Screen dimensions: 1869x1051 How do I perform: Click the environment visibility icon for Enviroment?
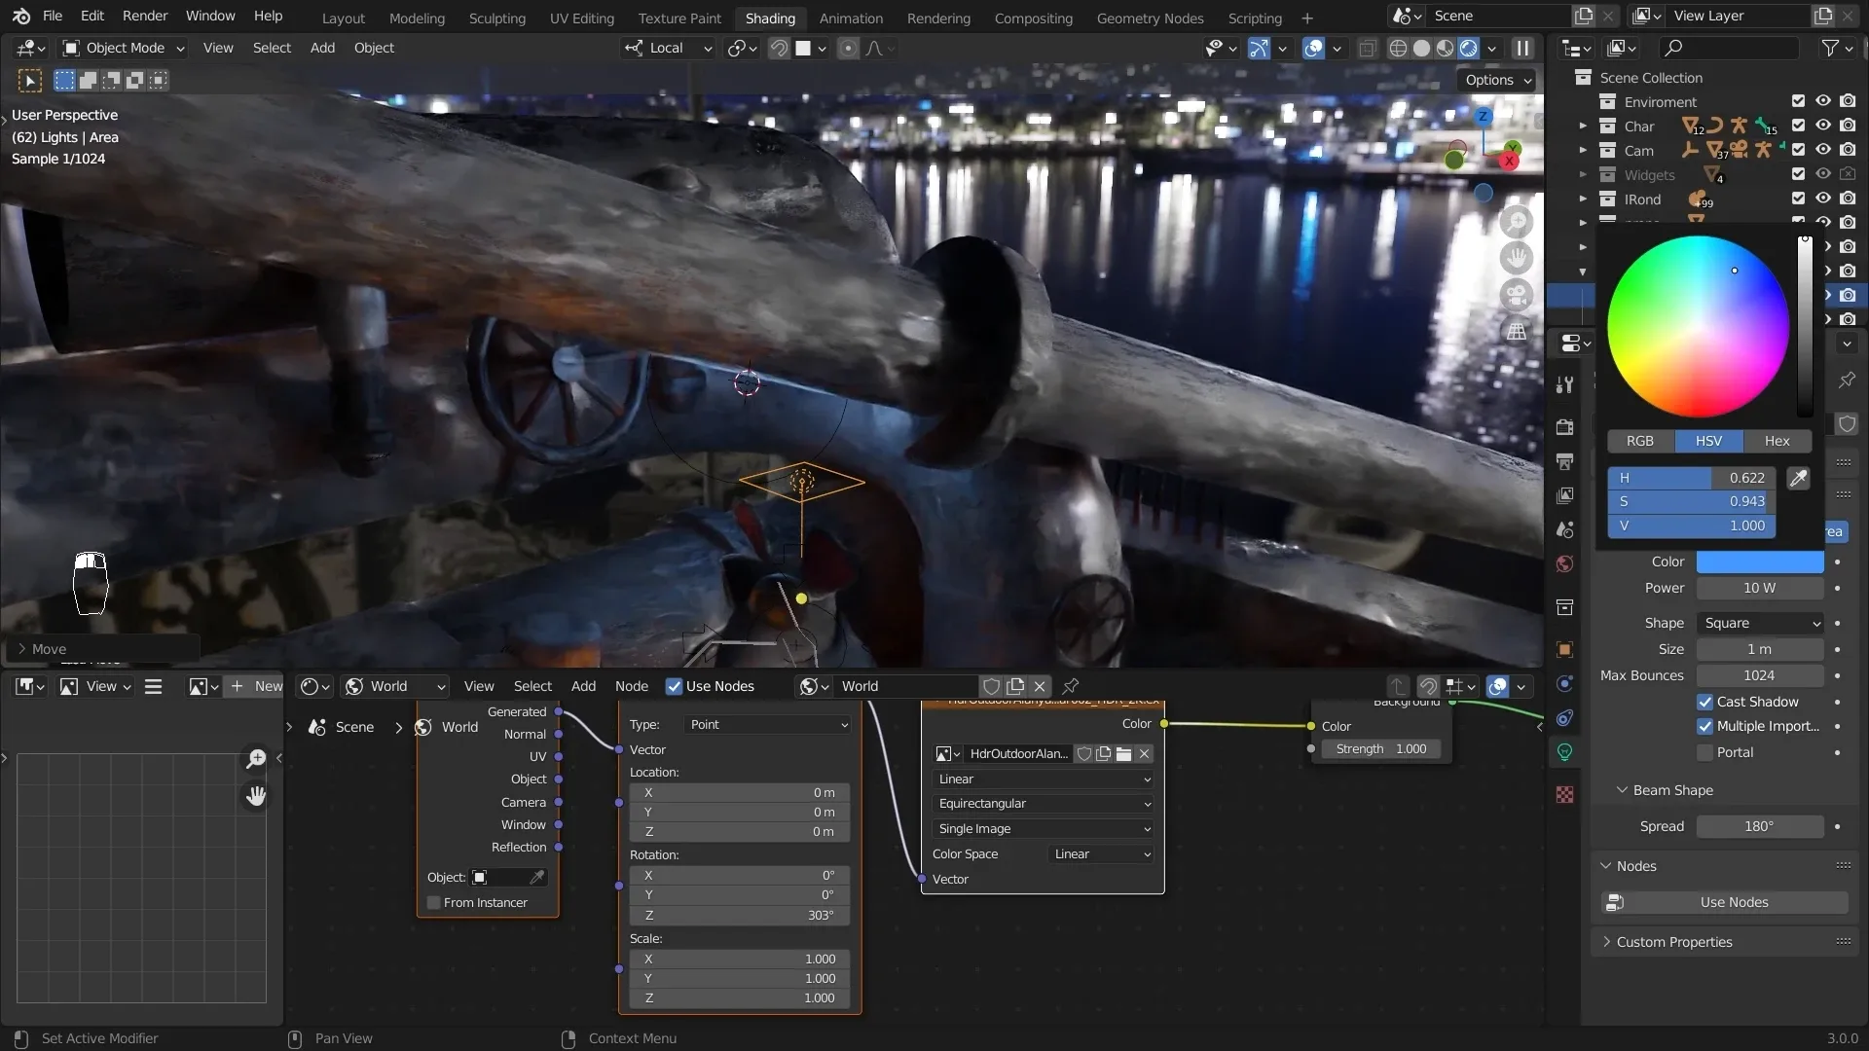pyautogui.click(x=1823, y=101)
